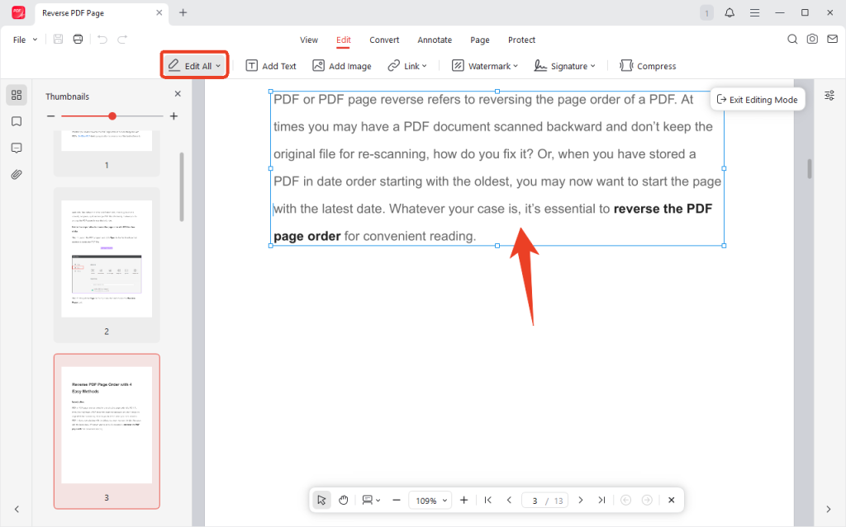Click Exit Editing Mode button

tap(758, 100)
